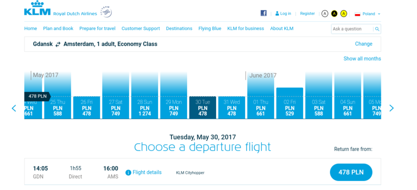
Task: Click the KLM Royal Dutch Airlines logo
Action: [x=61, y=9]
